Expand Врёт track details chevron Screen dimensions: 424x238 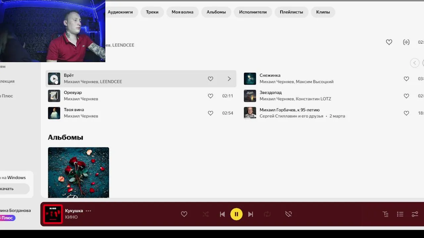(x=229, y=79)
